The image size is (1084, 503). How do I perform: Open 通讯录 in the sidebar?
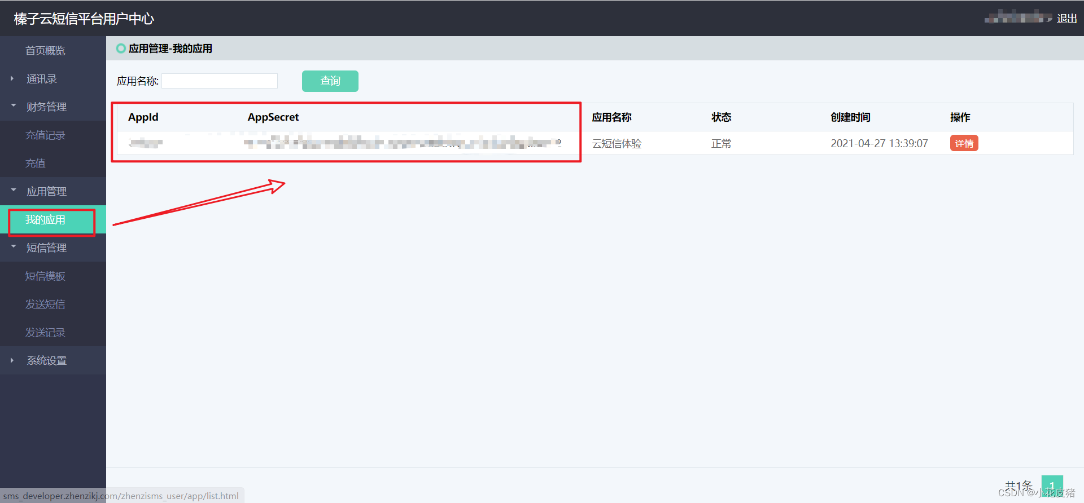42,79
